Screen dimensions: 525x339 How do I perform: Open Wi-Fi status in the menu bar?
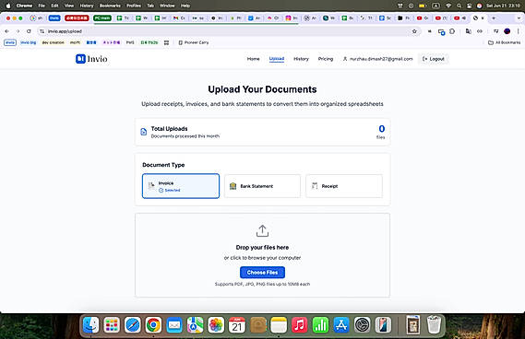click(x=448, y=6)
